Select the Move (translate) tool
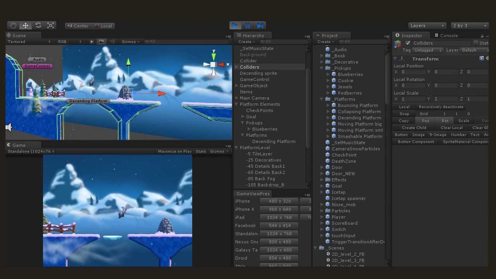 (x=26, y=26)
